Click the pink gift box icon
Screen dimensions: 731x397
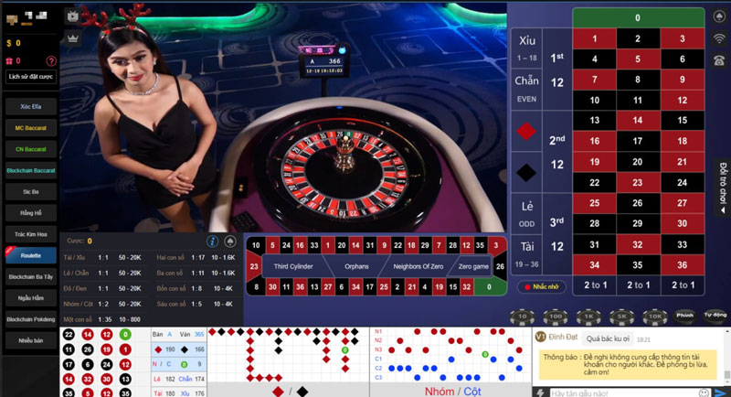[x=9, y=60]
